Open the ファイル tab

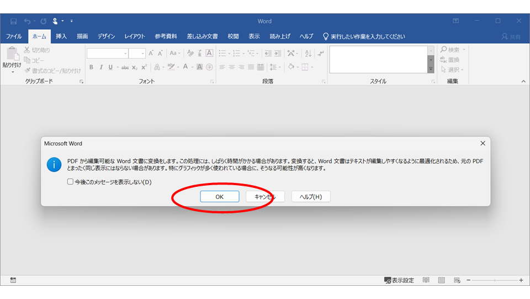(14, 36)
